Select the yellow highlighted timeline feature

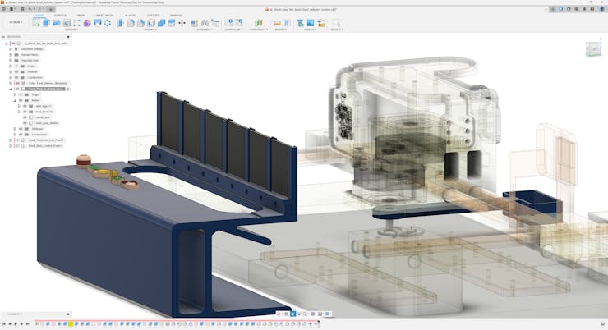[71, 324]
